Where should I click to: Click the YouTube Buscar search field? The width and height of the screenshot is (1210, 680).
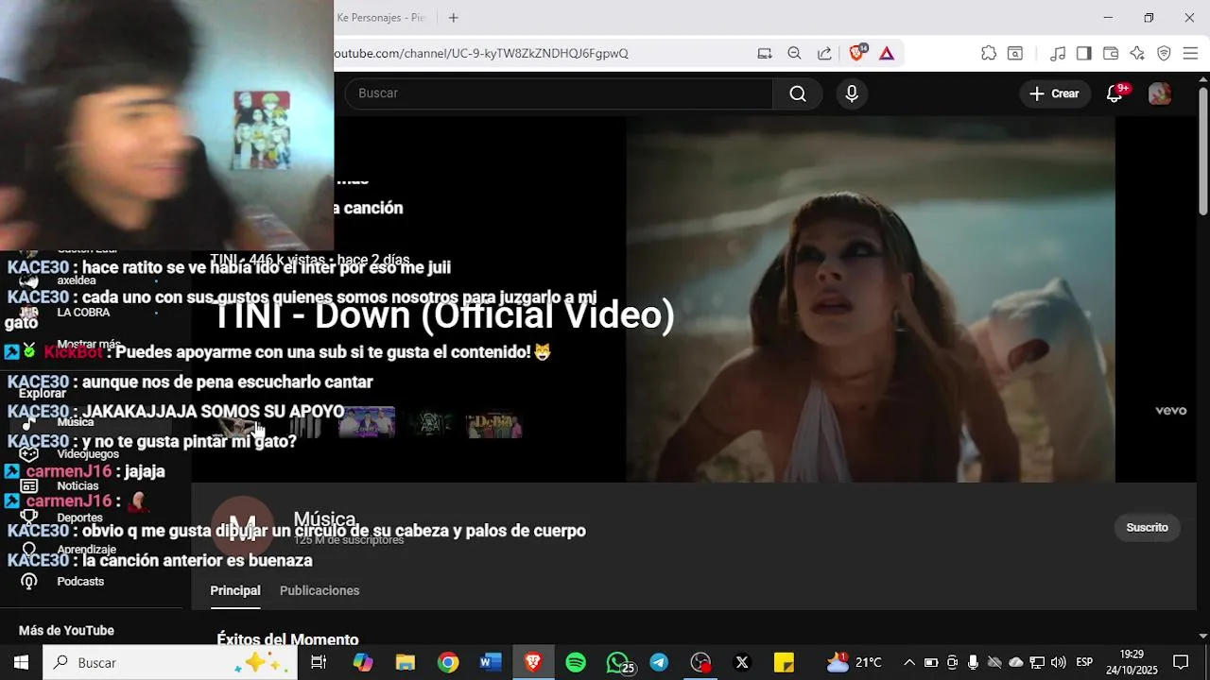coord(560,93)
